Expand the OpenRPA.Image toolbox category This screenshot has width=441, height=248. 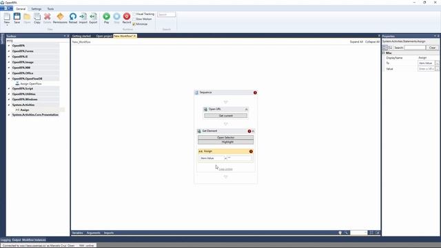[9, 62]
